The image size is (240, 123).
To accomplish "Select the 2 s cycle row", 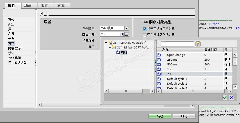I will (x=194, y=74).
